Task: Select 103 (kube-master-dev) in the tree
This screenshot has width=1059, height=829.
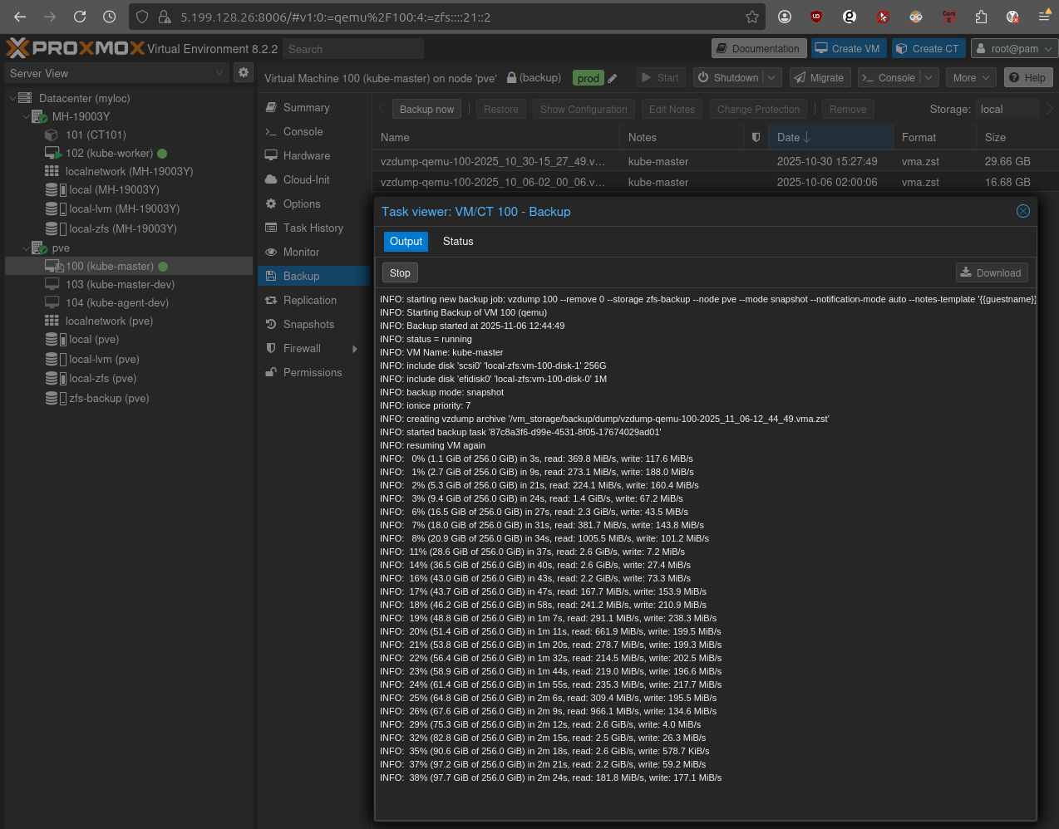Action: tap(120, 285)
